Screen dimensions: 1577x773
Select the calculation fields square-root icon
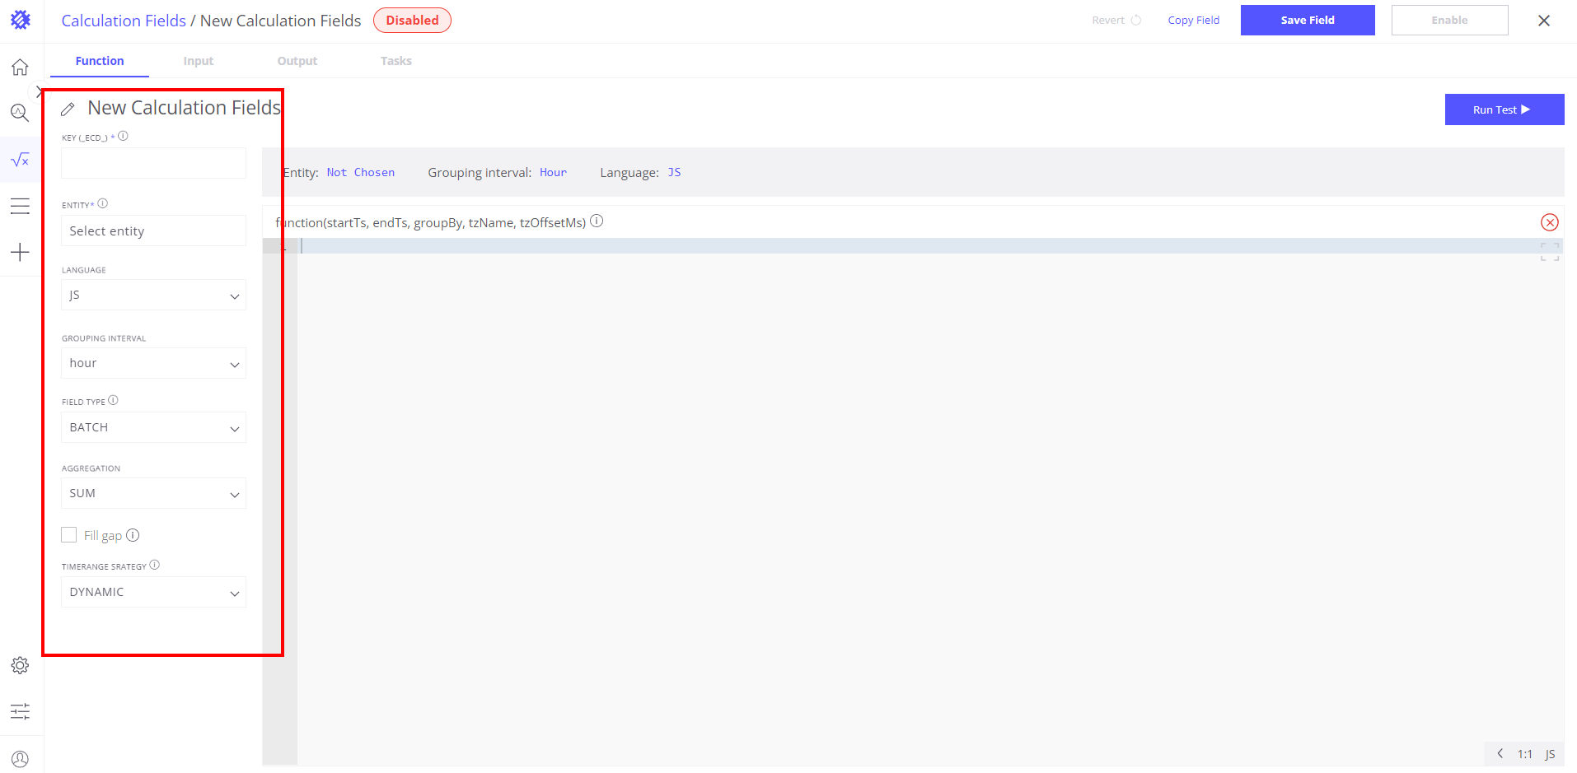click(x=20, y=160)
